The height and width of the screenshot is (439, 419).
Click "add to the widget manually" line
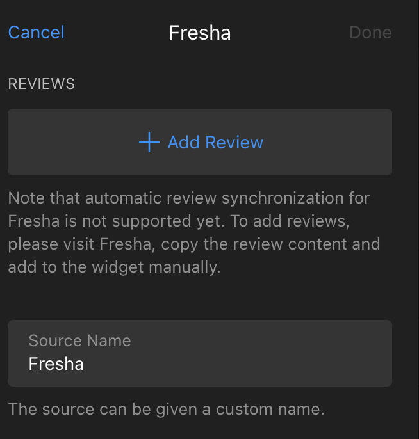tap(114, 267)
